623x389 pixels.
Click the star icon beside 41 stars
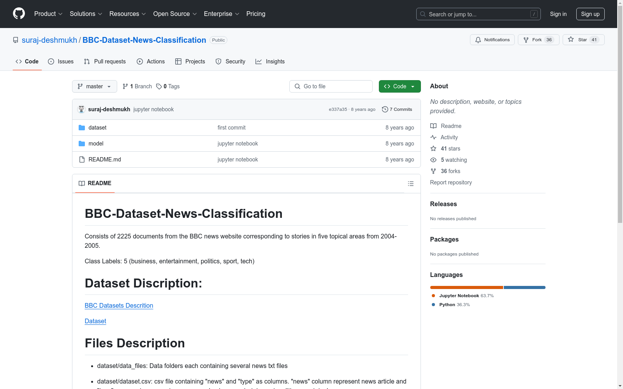tap(433, 149)
